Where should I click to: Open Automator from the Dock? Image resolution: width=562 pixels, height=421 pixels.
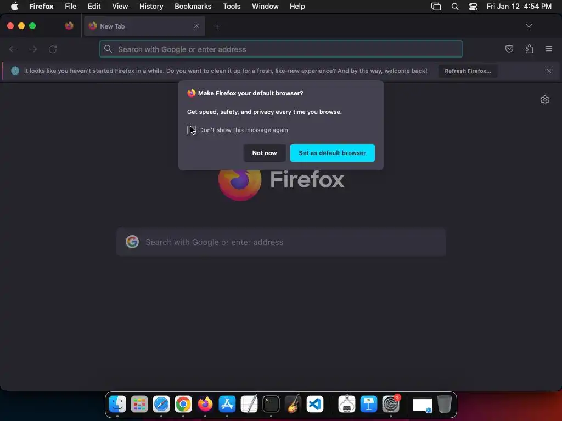pos(347,404)
